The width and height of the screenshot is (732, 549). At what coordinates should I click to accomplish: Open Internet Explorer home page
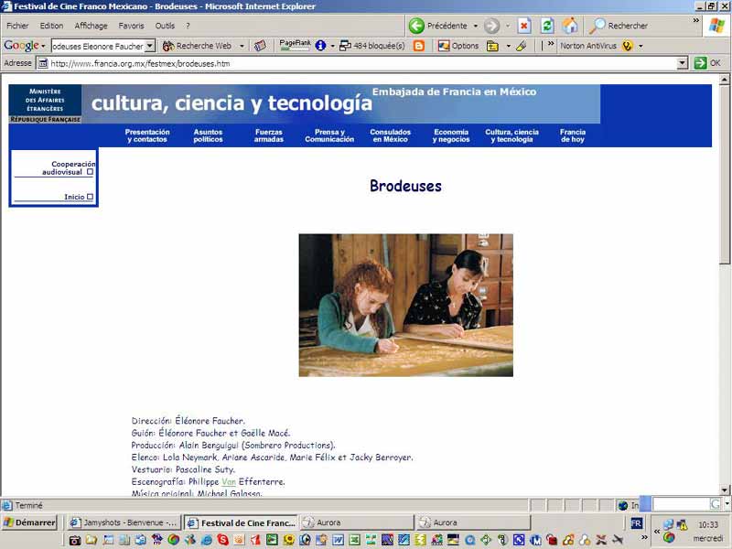(569, 26)
